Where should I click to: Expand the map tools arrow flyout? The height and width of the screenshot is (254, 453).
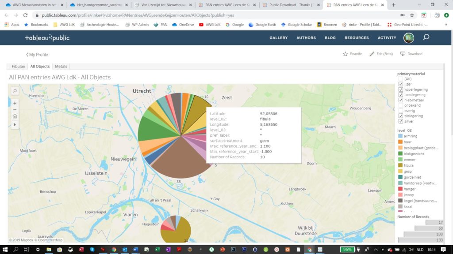(15, 125)
